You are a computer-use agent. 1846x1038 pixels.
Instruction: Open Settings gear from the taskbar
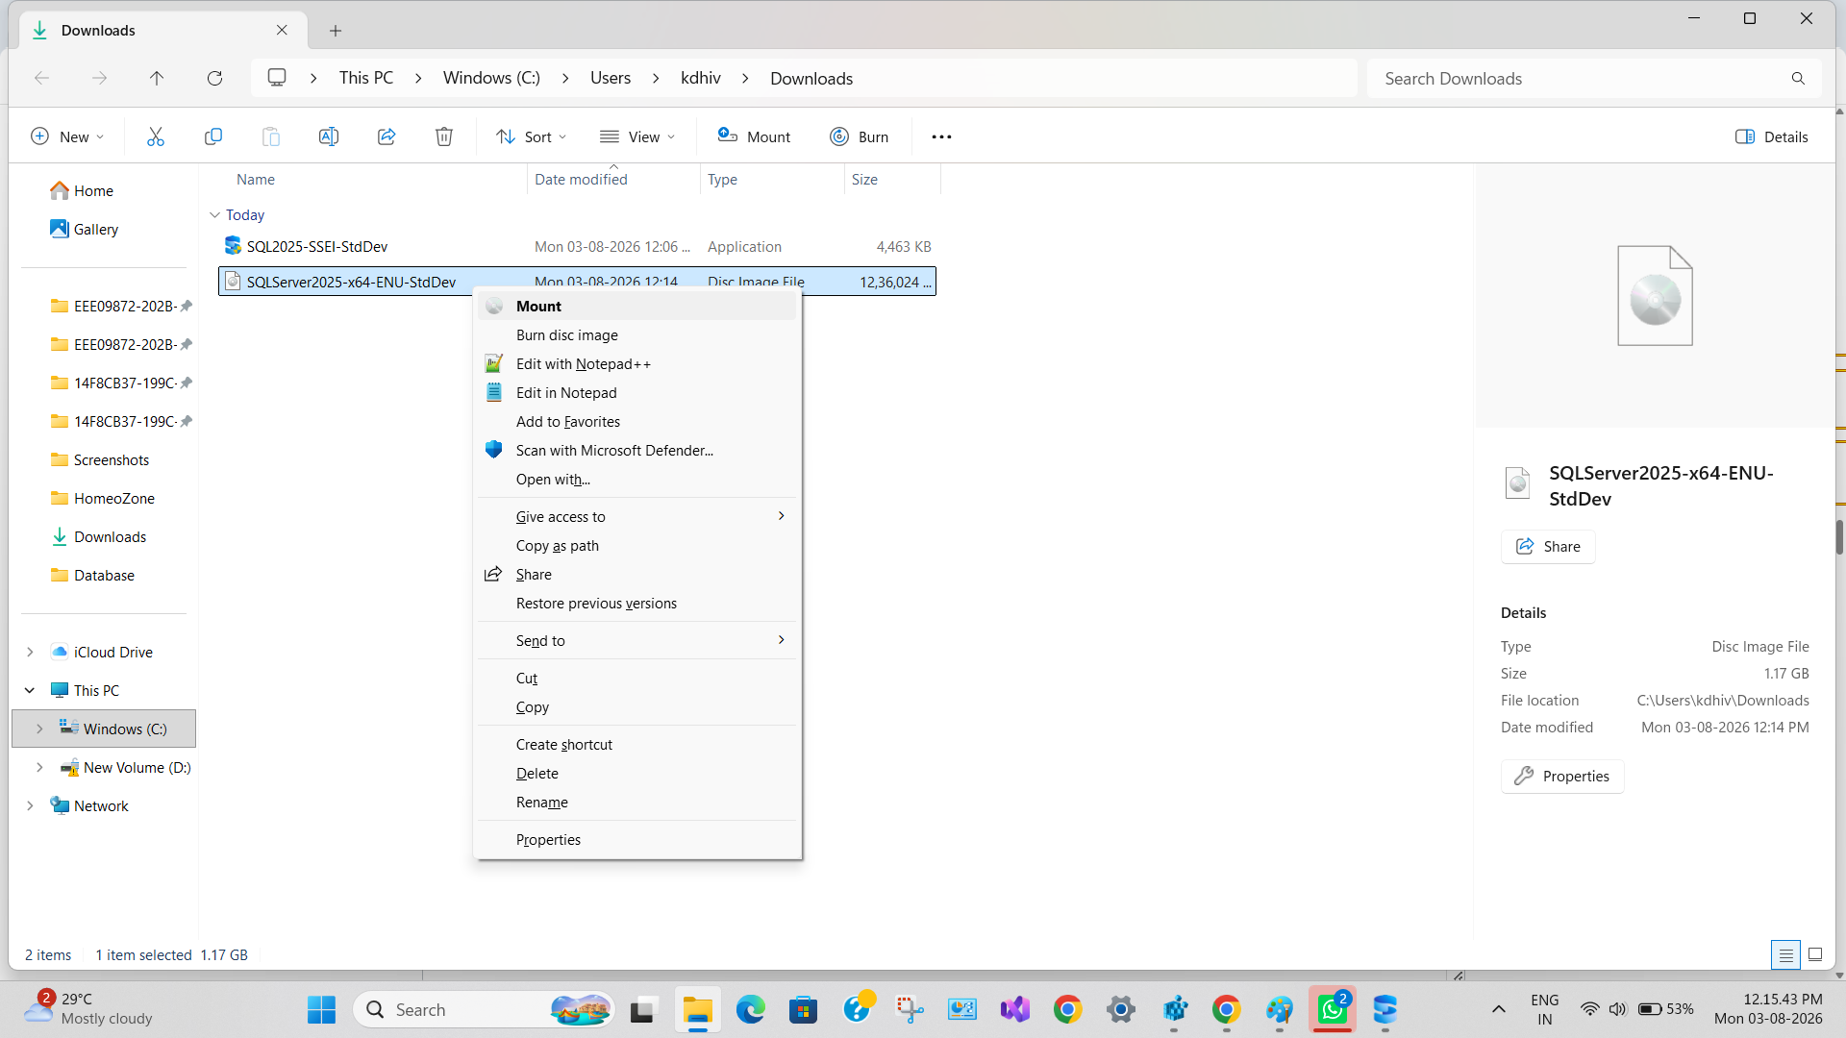pyautogui.click(x=1120, y=1009)
